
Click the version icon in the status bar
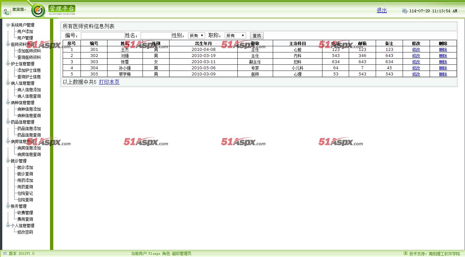tap(5, 253)
